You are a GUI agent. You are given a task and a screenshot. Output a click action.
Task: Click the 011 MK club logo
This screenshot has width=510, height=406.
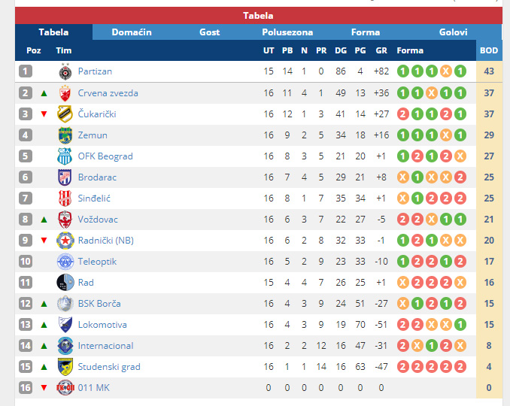(65, 388)
